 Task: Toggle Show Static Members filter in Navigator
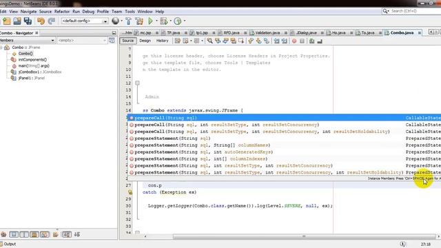tap(24, 234)
